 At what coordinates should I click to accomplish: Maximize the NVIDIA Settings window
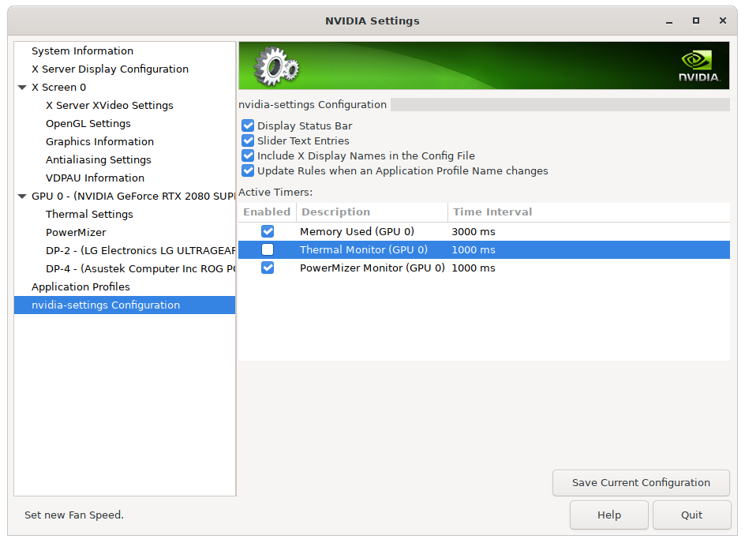click(695, 21)
